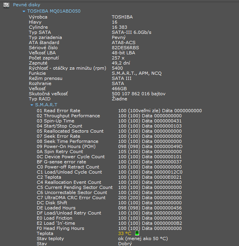Select the UltraDMA CRC value 200 (200)

point(129,198)
